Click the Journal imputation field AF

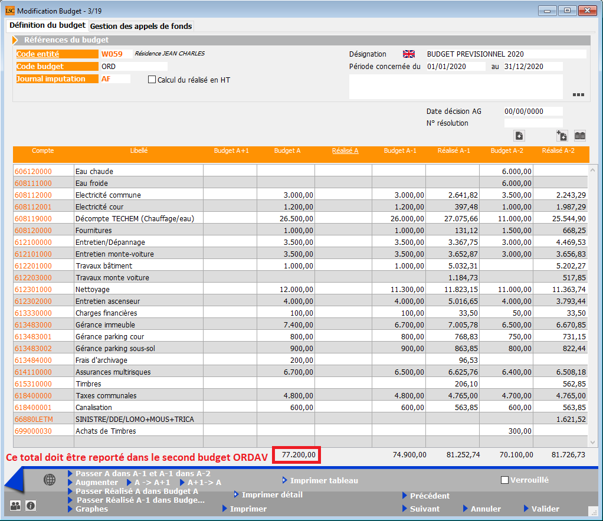115,79
